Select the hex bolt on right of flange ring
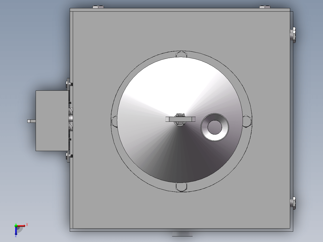 [247, 121]
